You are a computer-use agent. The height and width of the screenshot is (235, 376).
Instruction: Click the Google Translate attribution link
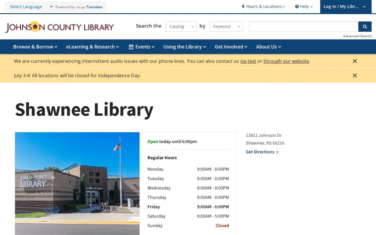89,7
